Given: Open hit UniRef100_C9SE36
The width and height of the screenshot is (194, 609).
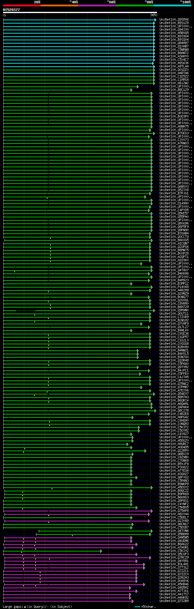Looking at the screenshot, I should pyautogui.click(x=174, y=334).
